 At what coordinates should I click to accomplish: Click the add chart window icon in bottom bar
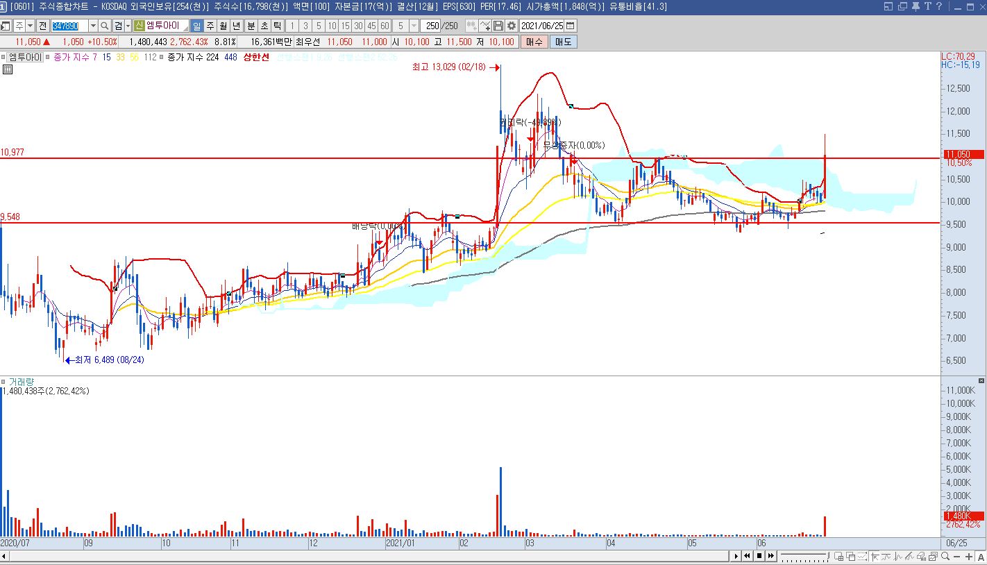tap(839, 557)
